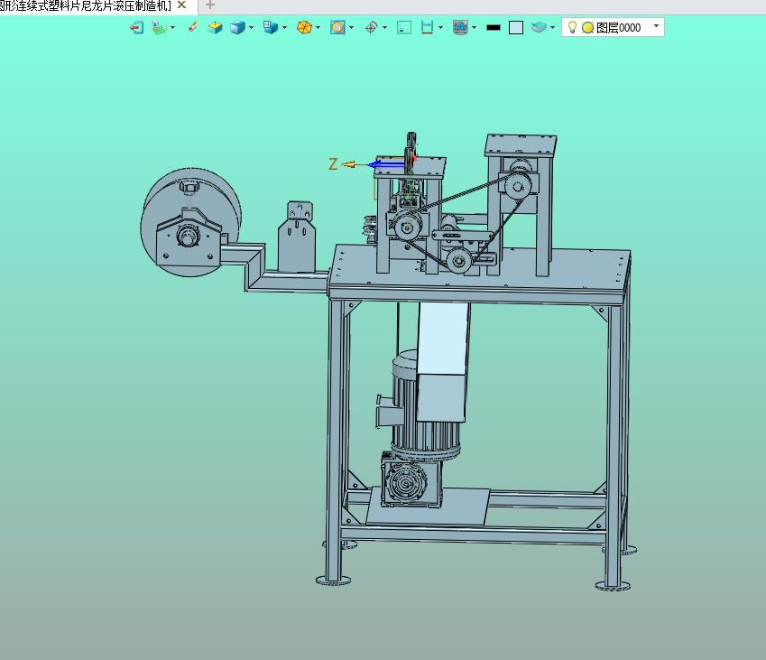Image resolution: width=766 pixels, height=660 pixels.
Task: Add a new tab with plus button
Action: click(x=210, y=5)
